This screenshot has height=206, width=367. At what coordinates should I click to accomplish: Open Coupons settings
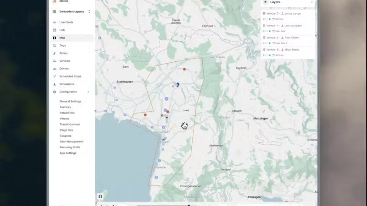click(66, 136)
